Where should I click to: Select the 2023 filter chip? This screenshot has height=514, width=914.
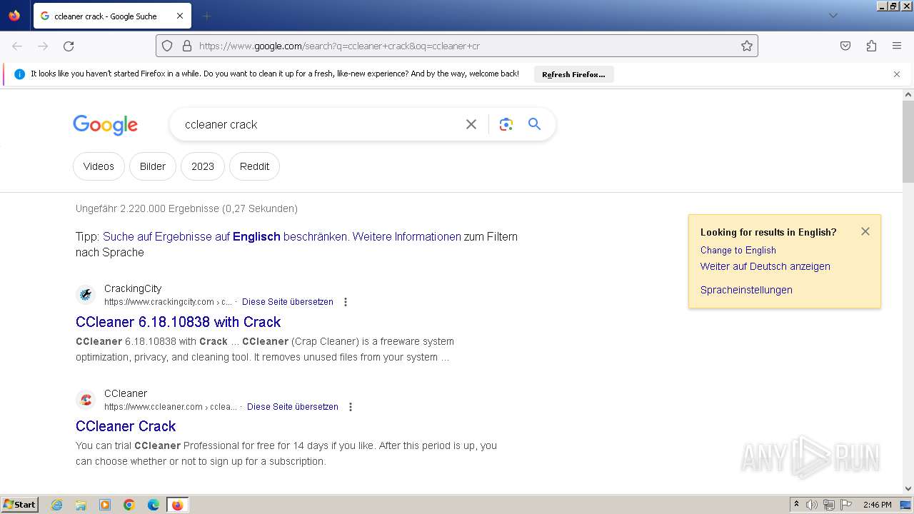[x=203, y=166]
